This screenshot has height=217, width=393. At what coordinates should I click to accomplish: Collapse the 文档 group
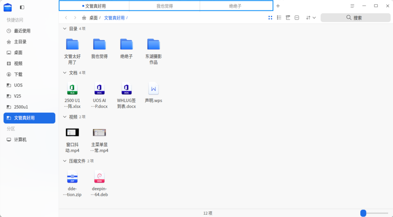point(64,73)
